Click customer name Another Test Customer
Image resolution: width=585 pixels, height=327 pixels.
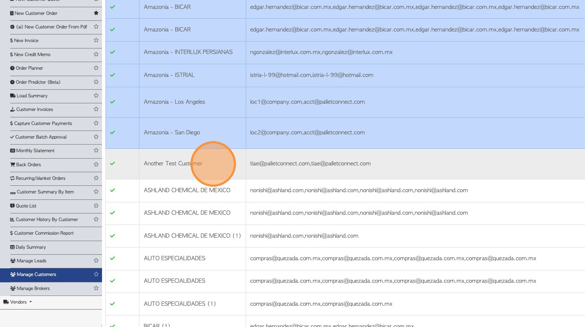173,163
